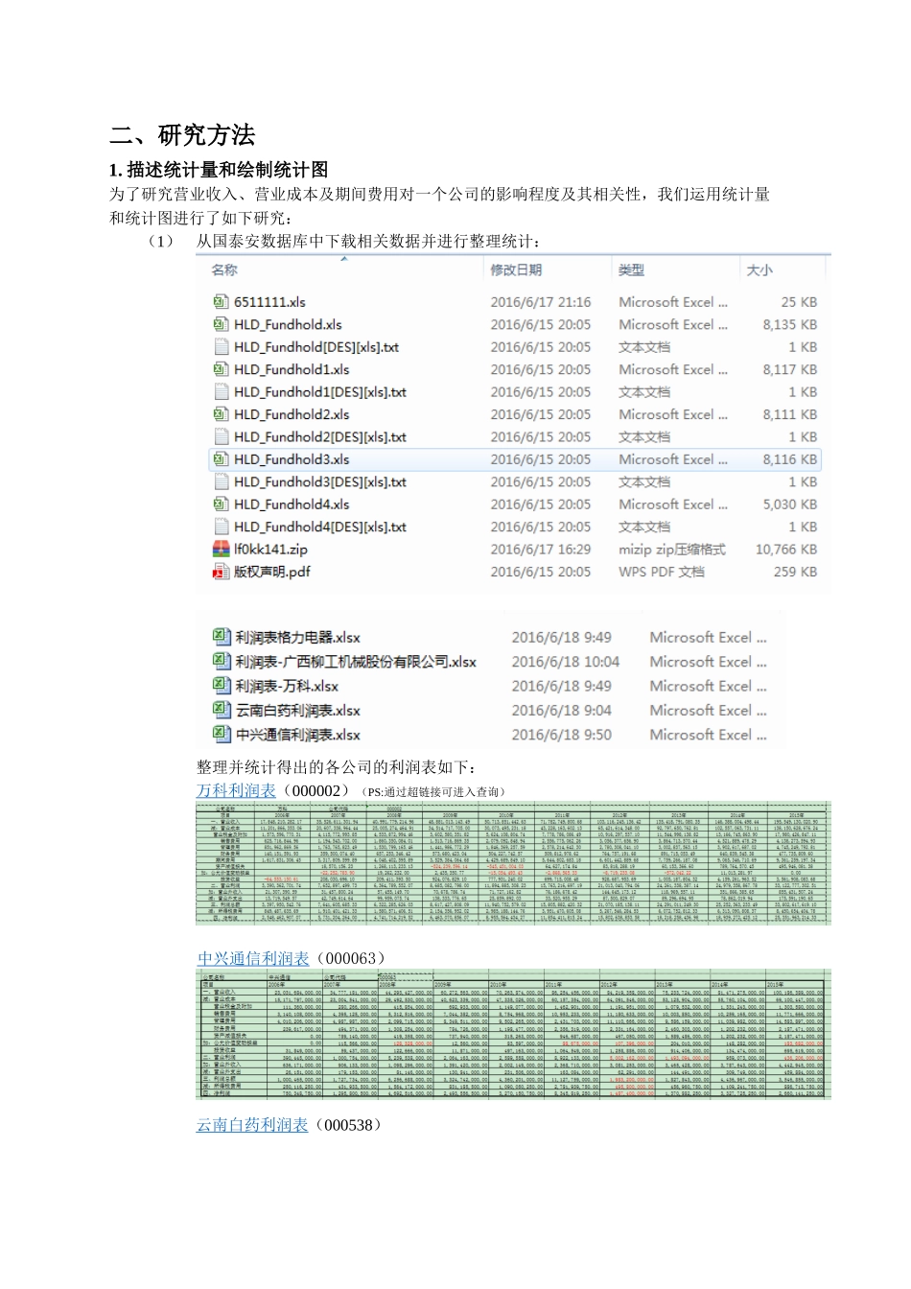Select the file name HLD_Fundhold3[DES][xls].txt
Viewport: 911px width, 1289px height.
click(320, 482)
